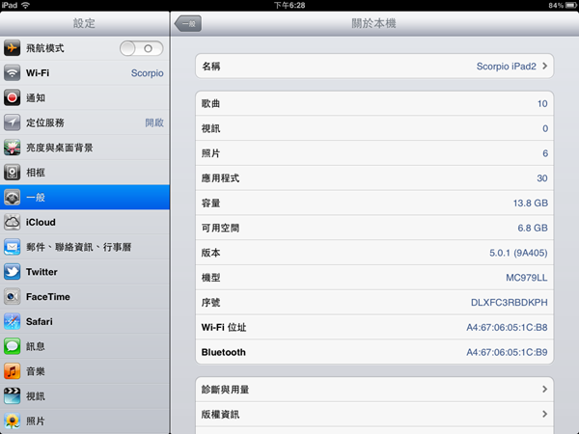Image resolution: width=579 pixels, height=434 pixels.
Task: Tap Wi-Fi address A4:67:06:05:1C:B8
Action: pos(507,327)
